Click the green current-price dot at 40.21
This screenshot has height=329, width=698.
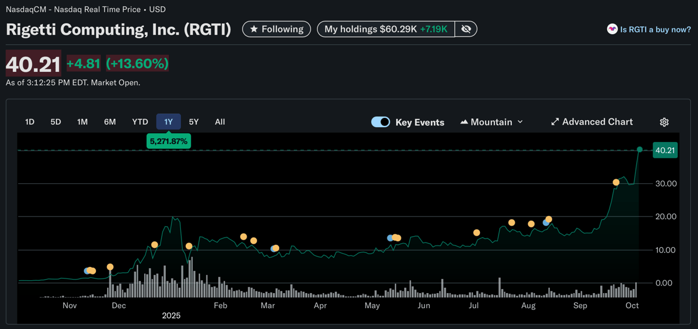pos(640,150)
